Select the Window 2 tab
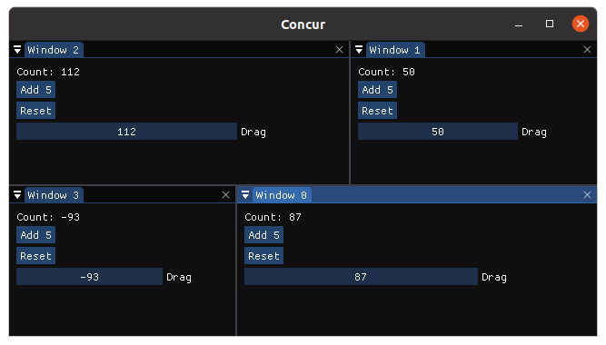 [x=54, y=50]
